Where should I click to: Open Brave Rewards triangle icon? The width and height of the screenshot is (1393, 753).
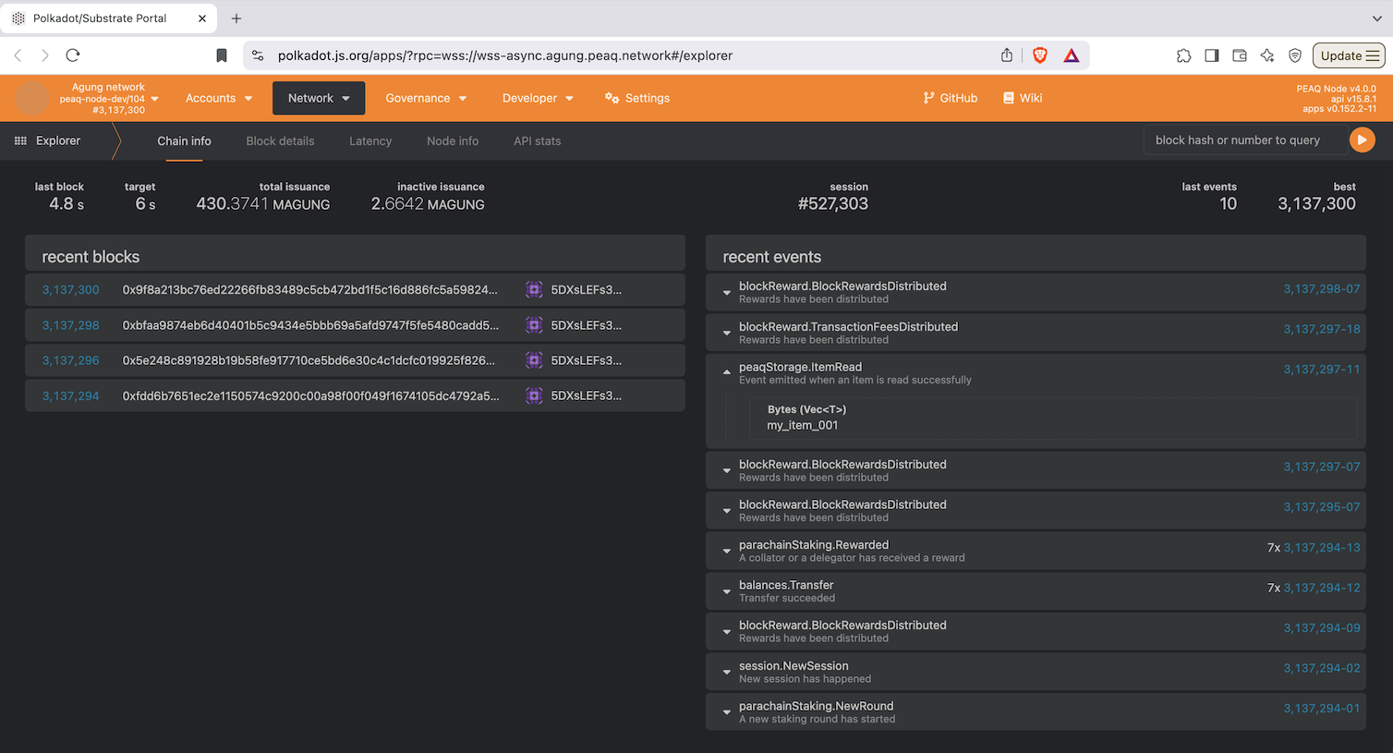(x=1072, y=55)
